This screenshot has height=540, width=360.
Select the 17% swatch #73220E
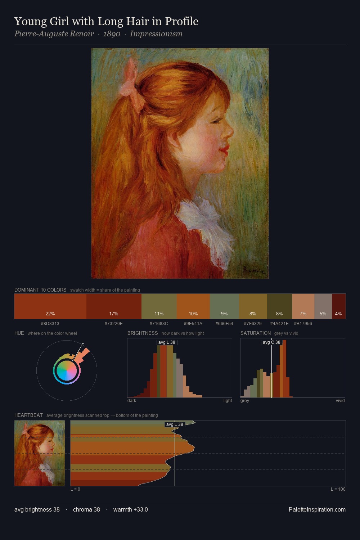[x=114, y=306]
